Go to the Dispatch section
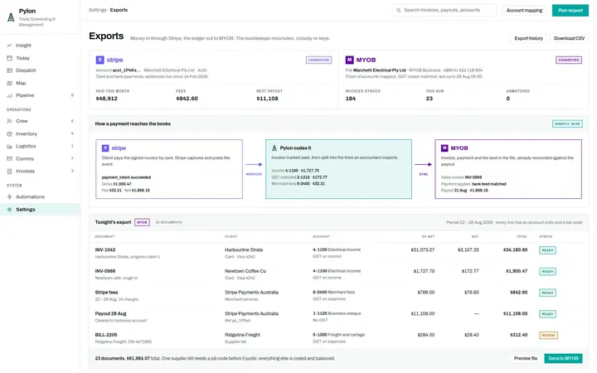Viewport: 597px width, 373px height. tap(40, 70)
